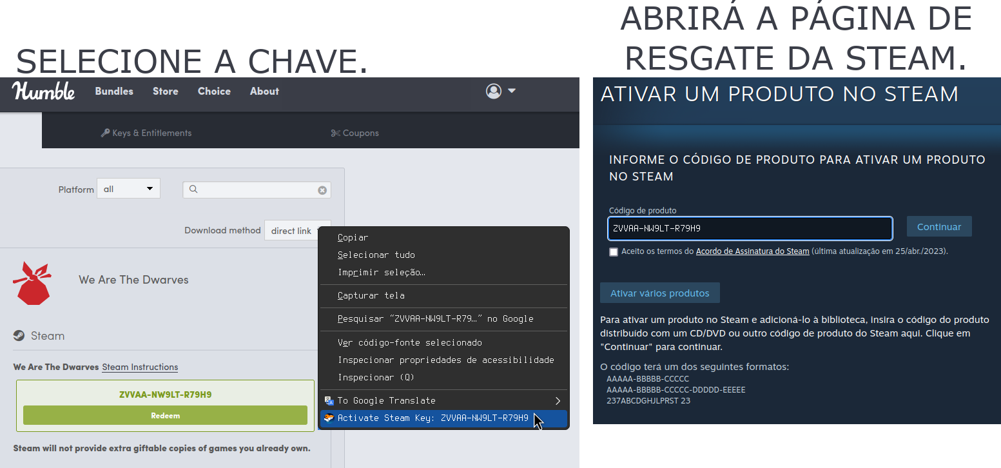Choose Inspecionar propriedades de acessibilidade

pyautogui.click(x=443, y=360)
